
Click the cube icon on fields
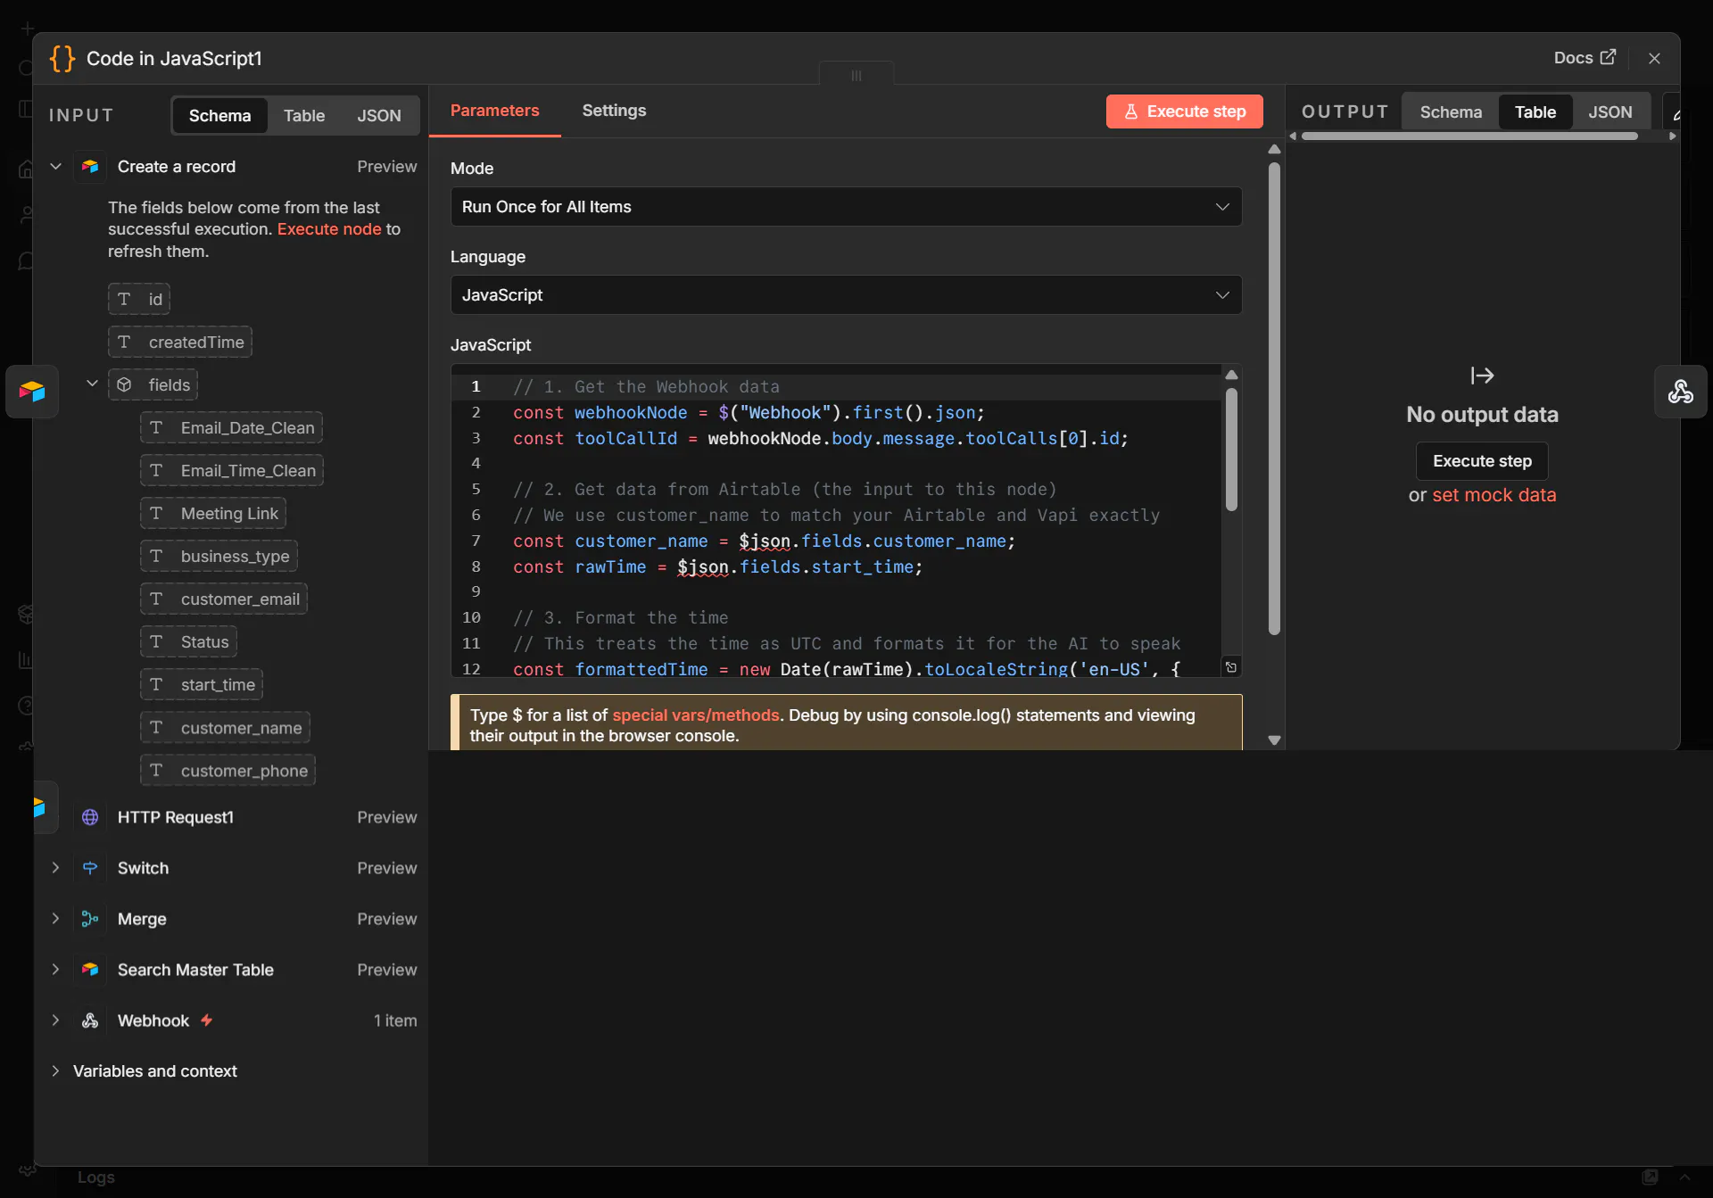pos(125,384)
